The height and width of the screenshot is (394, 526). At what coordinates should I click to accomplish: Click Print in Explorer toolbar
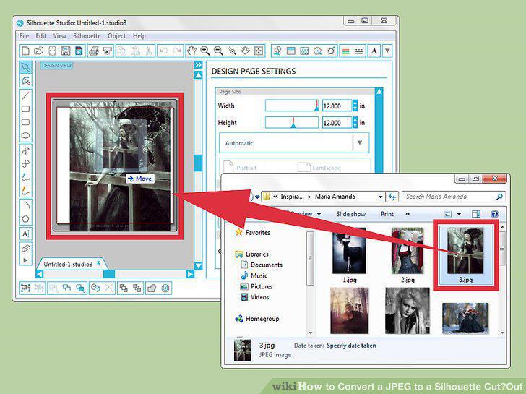pos(387,214)
